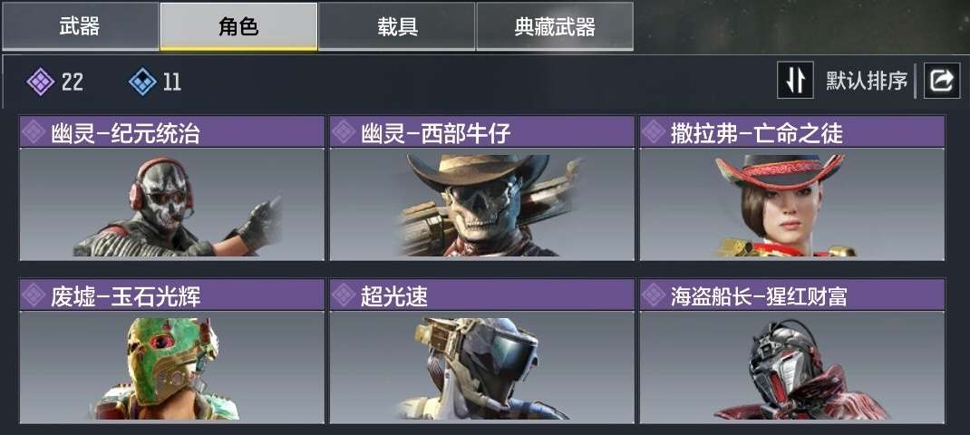Screen dimensions: 970x435
Task: Click the sort order arrows icon
Action: point(795,80)
